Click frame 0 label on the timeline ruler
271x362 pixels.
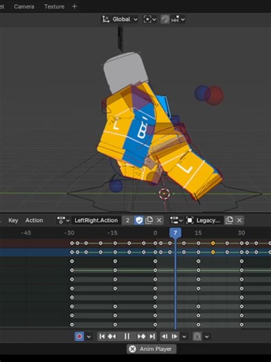coord(155,233)
